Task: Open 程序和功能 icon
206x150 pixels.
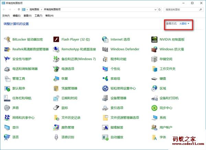Action: pyautogui.click(x=105, y=59)
